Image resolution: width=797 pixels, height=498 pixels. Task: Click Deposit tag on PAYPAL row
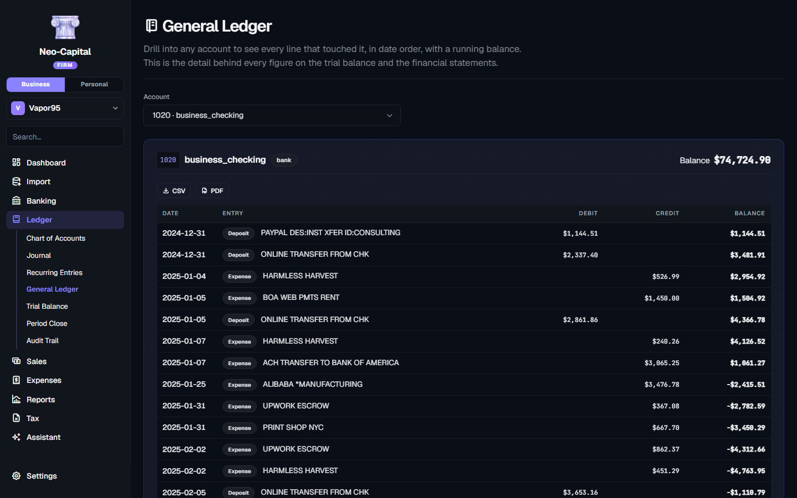tap(239, 234)
